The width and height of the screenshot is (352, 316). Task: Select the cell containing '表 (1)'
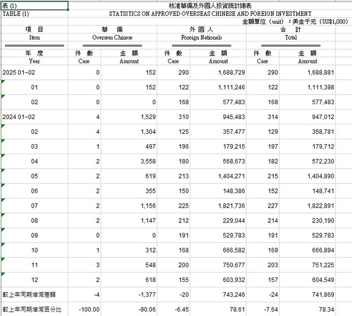pos(34,6)
